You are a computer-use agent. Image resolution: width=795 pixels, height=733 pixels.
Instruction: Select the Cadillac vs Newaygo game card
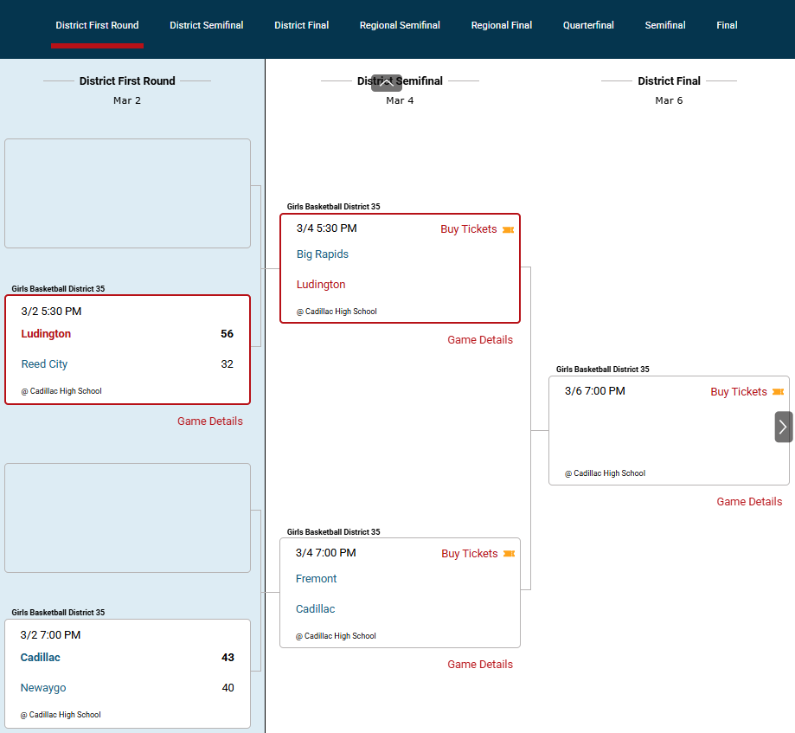(x=127, y=672)
